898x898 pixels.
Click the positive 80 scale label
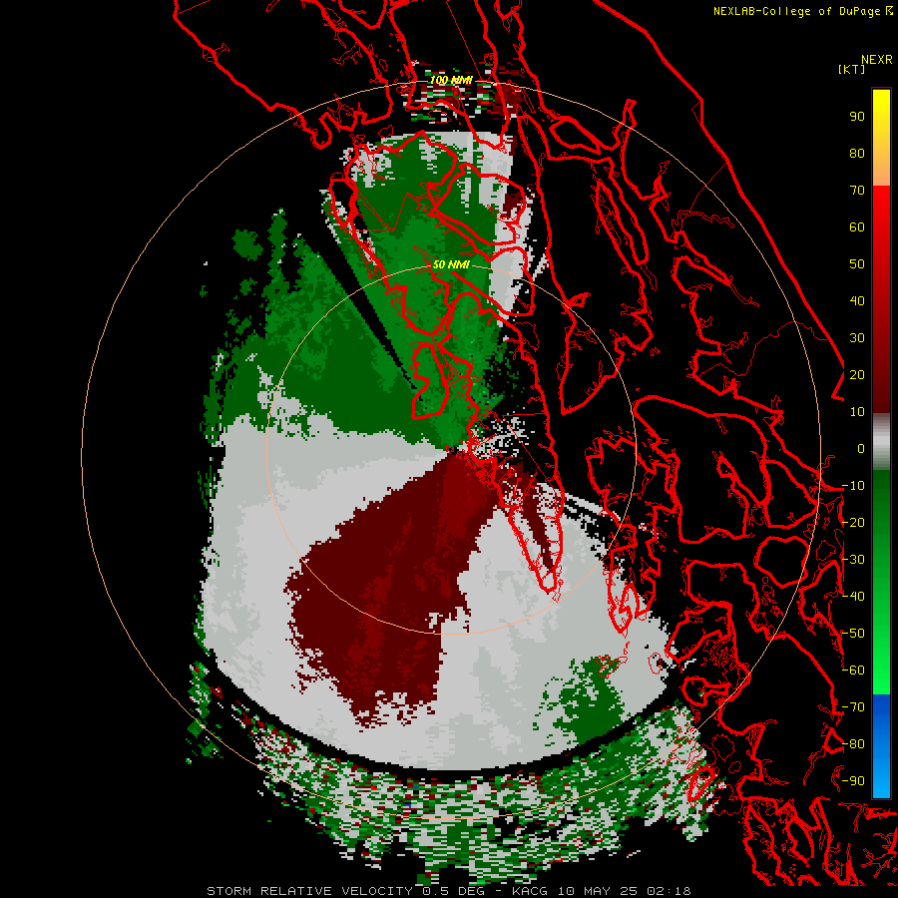(857, 154)
